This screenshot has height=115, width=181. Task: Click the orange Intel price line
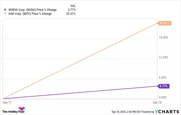tap(80, 61)
